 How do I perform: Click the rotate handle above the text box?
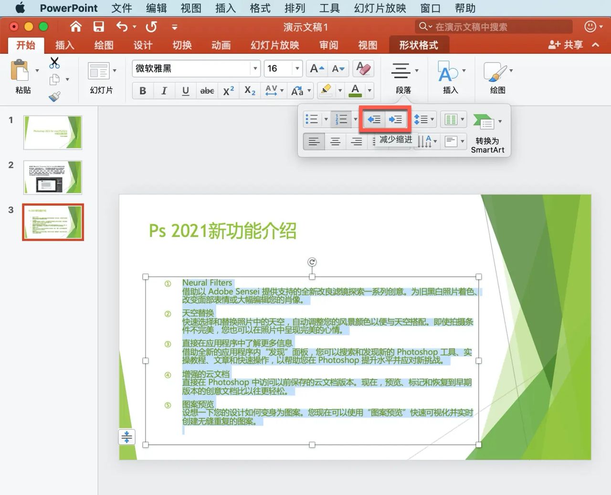click(x=312, y=262)
